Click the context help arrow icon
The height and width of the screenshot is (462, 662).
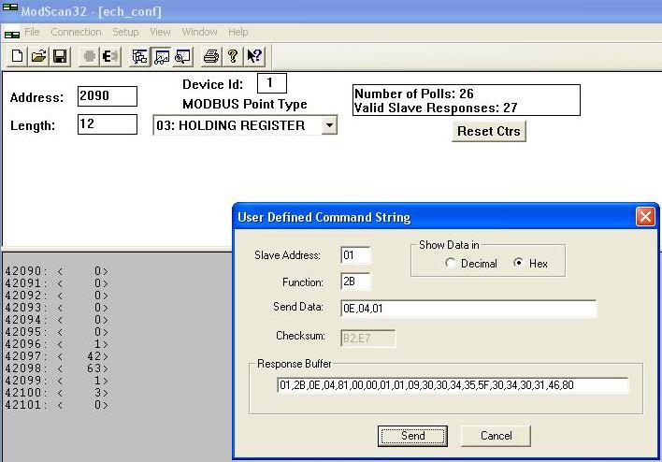coord(253,56)
